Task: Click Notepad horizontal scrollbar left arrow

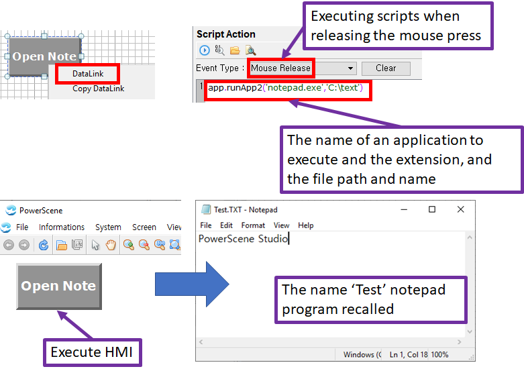Action: point(201,342)
